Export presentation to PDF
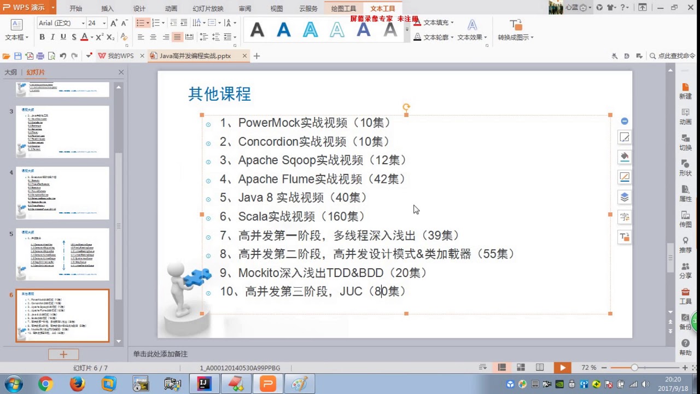Screen dimensions: 700x394 [x=29, y=56]
